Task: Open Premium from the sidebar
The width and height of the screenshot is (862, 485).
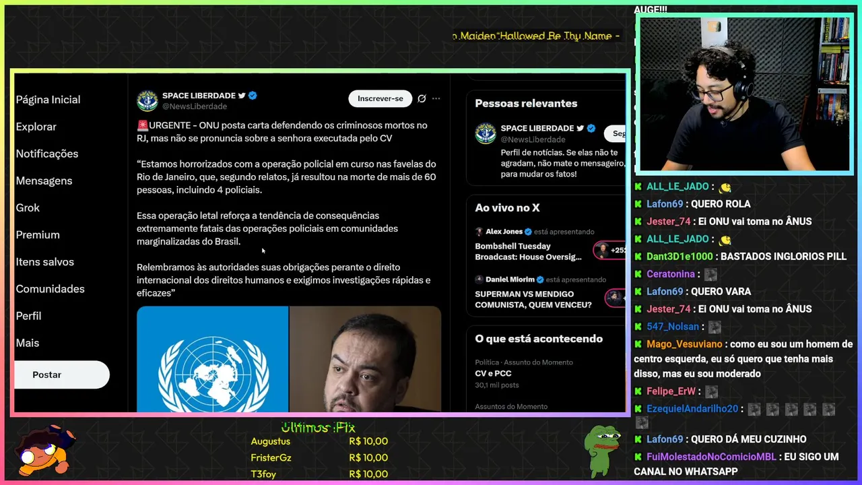Action: pos(38,234)
